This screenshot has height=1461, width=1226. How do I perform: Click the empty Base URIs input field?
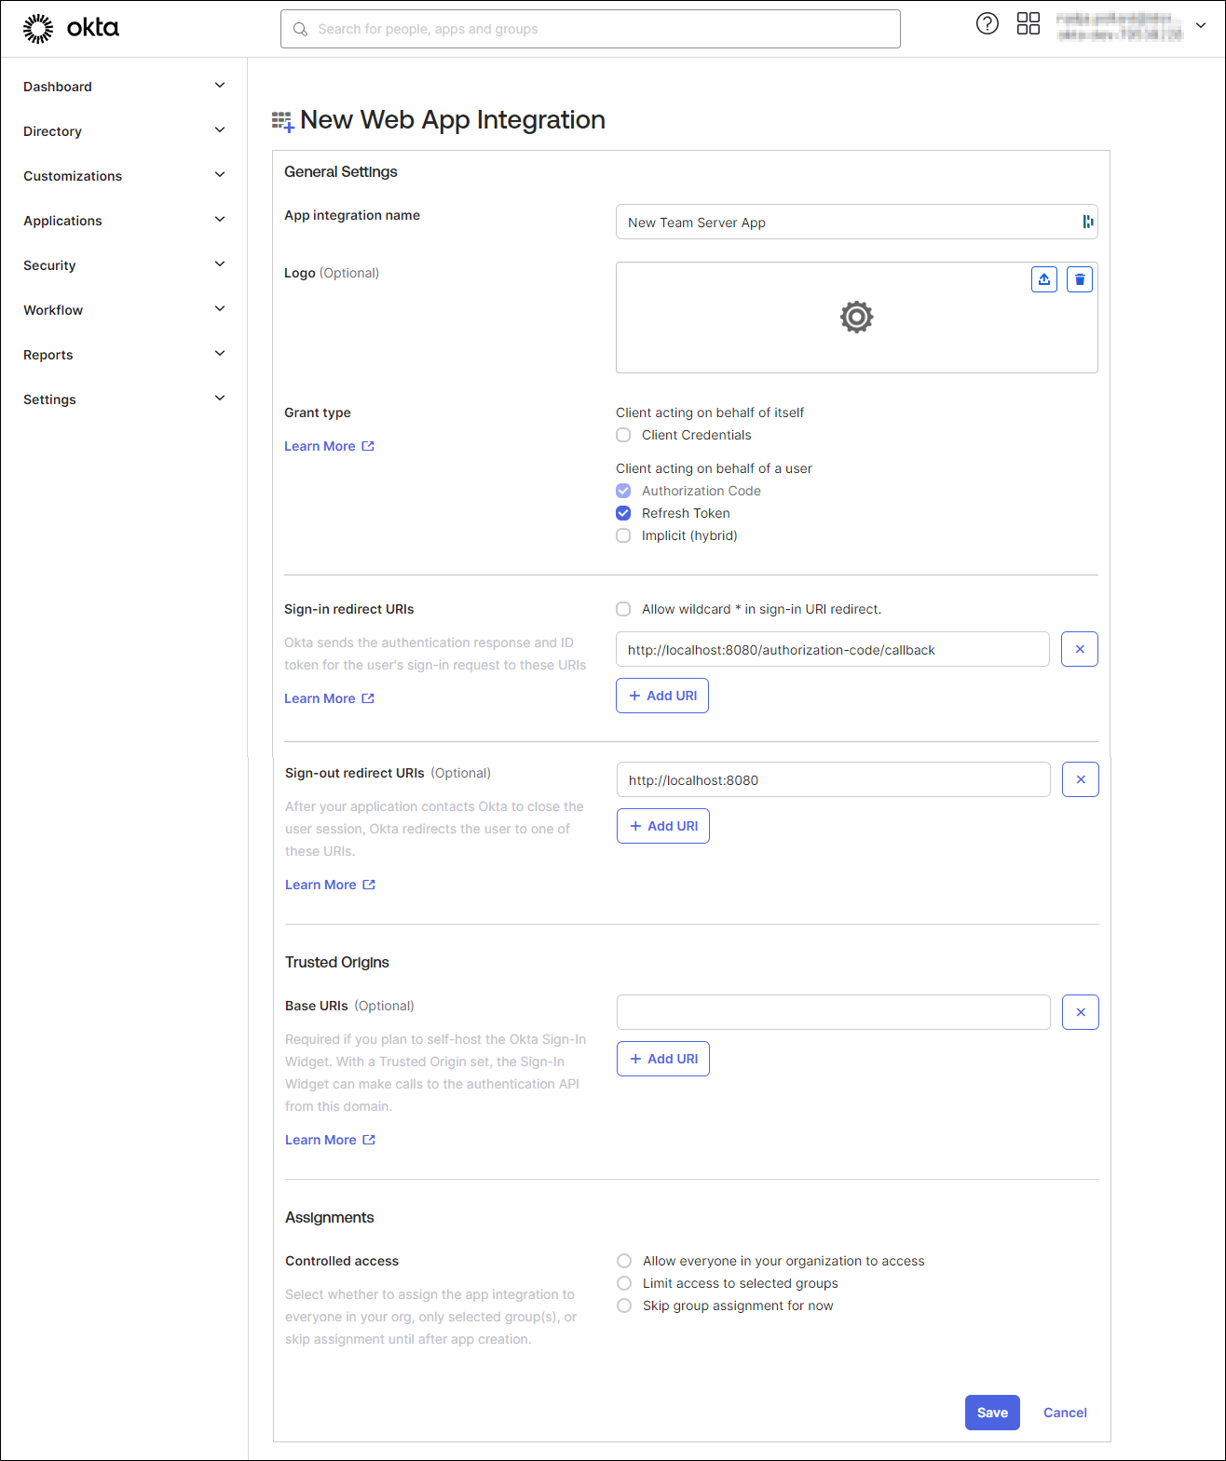point(833,1012)
